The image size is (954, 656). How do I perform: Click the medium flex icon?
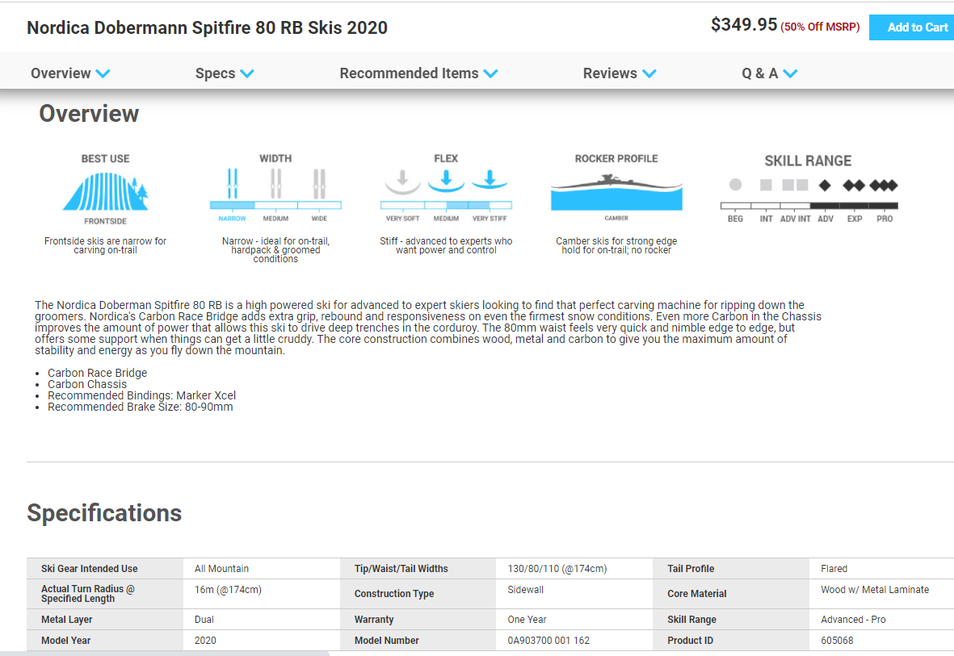[446, 181]
